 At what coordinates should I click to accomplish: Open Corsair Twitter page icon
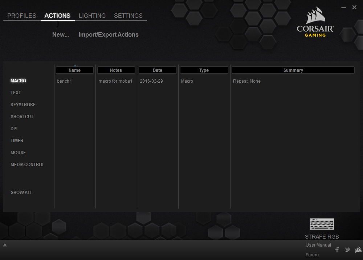[x=347, y=249]
